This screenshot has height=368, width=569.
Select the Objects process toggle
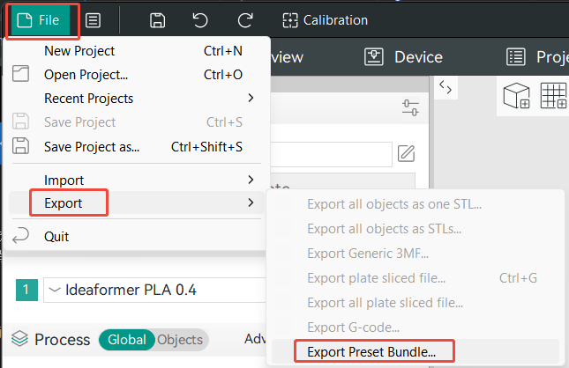[180, 340]
